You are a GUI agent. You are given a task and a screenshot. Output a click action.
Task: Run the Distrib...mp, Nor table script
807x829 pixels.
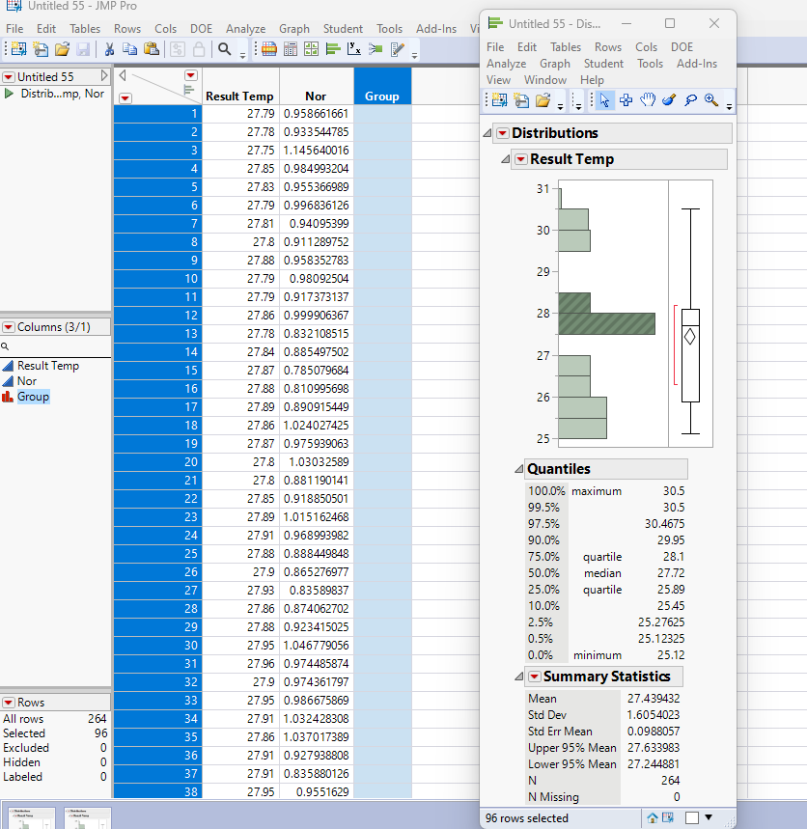(x=9, y=94)
